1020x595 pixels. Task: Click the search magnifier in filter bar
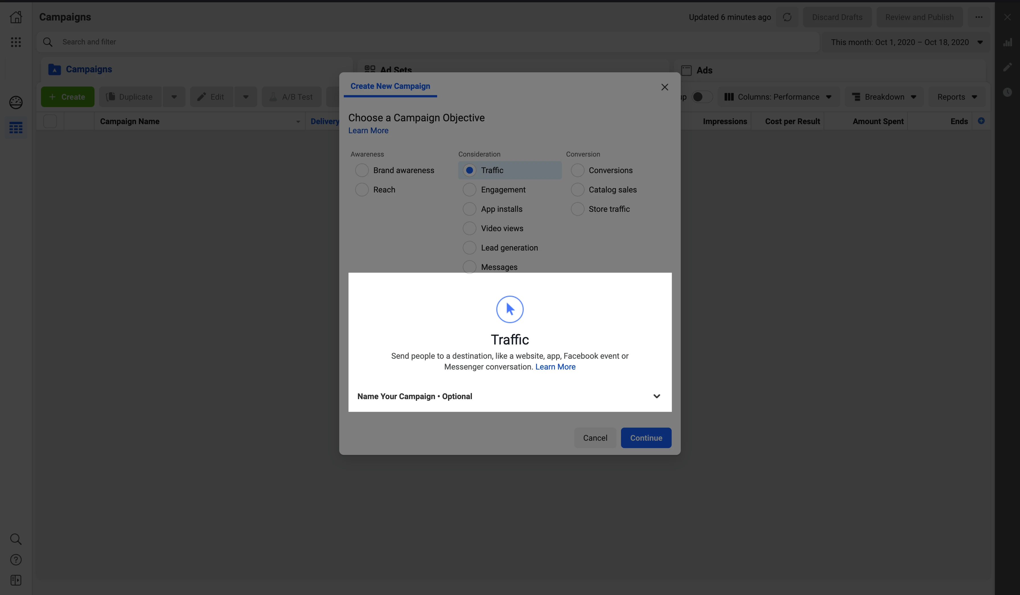pos(48,42)
